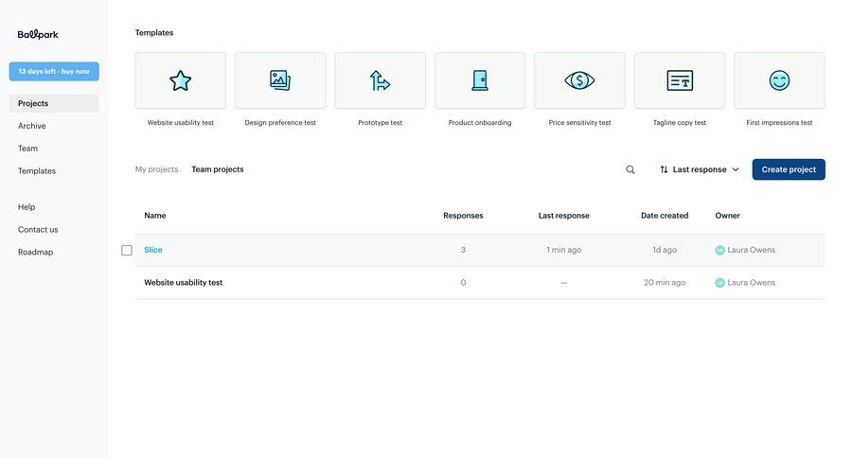Tick the checkbox beside the Slice project

click(127, 251)
